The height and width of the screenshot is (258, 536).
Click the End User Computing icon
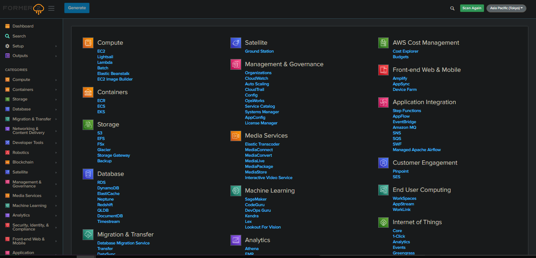[x=383, y=190]
